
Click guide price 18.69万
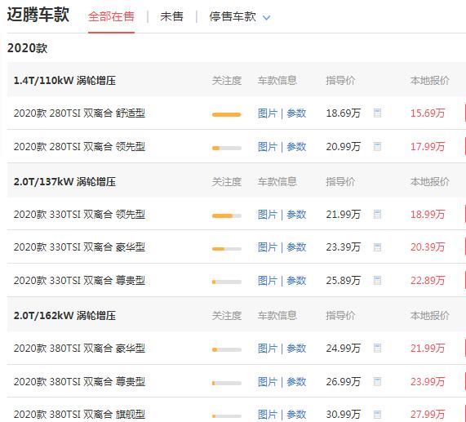pos(344,113)
